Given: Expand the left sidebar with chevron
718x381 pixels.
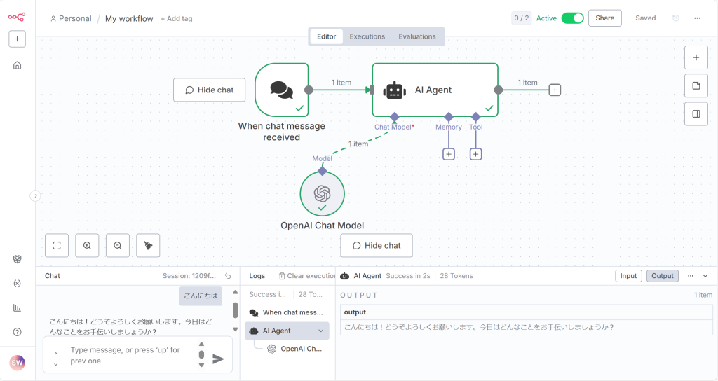Looking at the screenshot, I should tap(36, 196).
